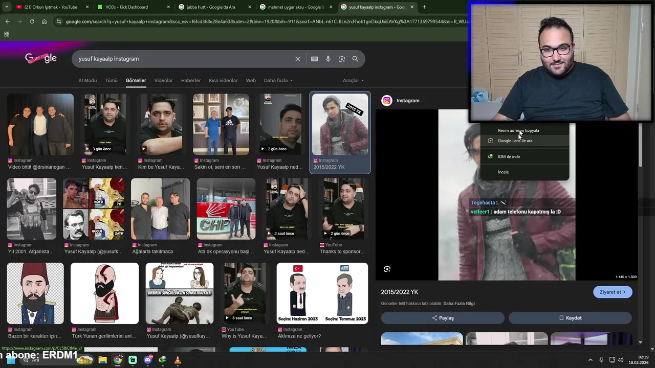Expand the Daha fazla menu
The width and height of the screenshot is (655, 368).
click(278, 80)
